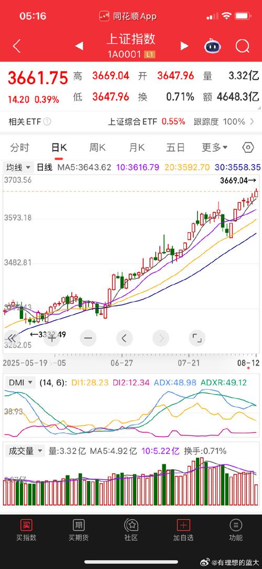This screenshot has width=262, height=569.
Task: Tap 买期货 in bottom bar
Action: 79,530
